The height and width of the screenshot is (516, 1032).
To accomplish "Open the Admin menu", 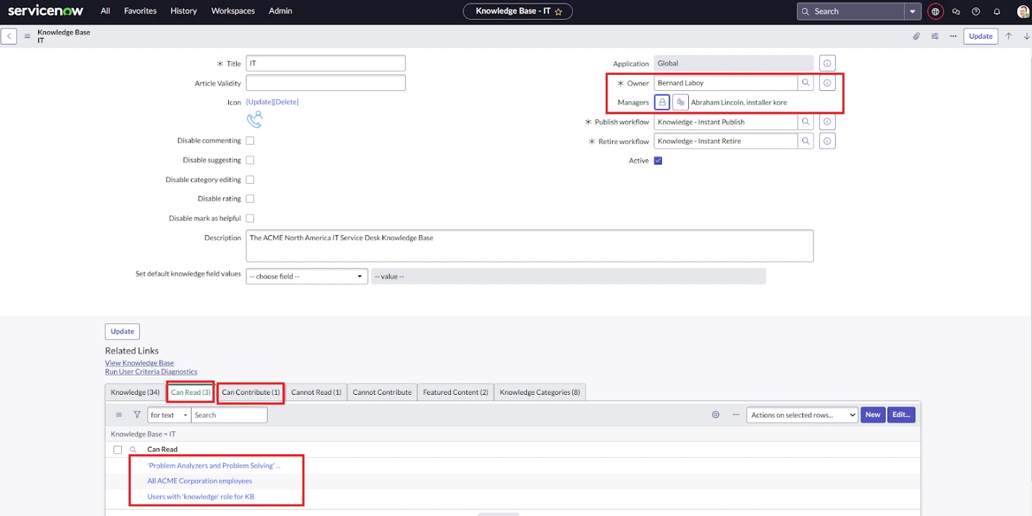I will [281, 11].
